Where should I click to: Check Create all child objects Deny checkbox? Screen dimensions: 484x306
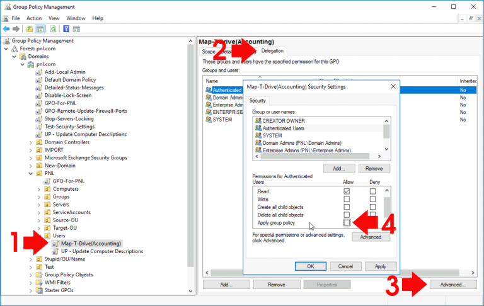click(372, 207)
